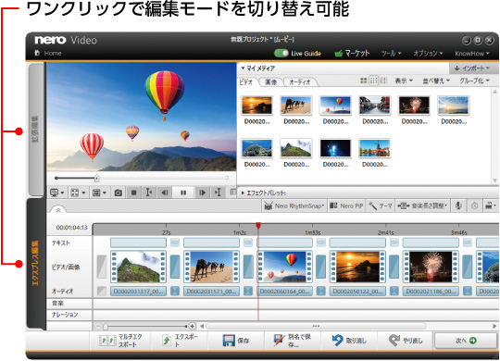This screenshot has height=361, width=500.
Task: Open the movie options clapper dropdown
Action: tap(491, 206)
